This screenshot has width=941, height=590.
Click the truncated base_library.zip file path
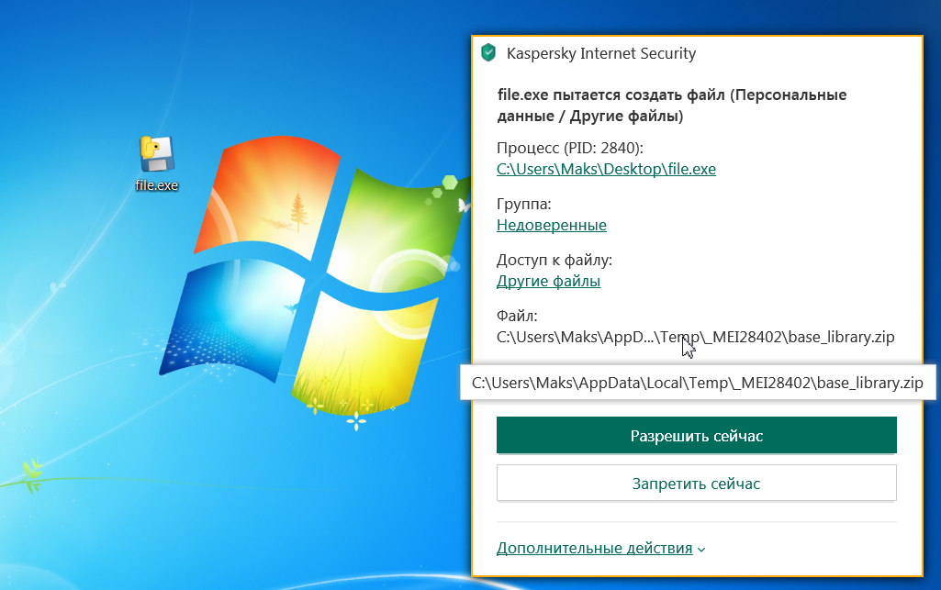coord(696,337)
